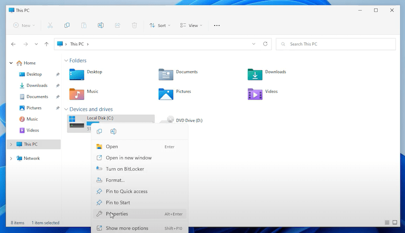Click the New button in toolbar
The image size is (405, 233).
click(24, 25)
